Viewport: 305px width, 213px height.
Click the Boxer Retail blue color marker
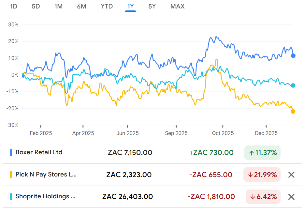click(11, 152)
